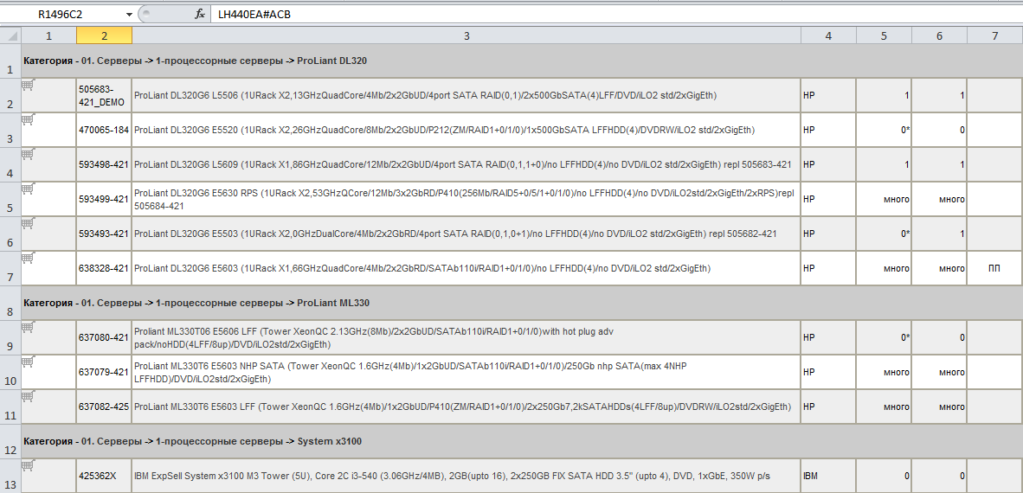Select row header 12
Screen dimensions: 1023x493
[x=10, y=441]
